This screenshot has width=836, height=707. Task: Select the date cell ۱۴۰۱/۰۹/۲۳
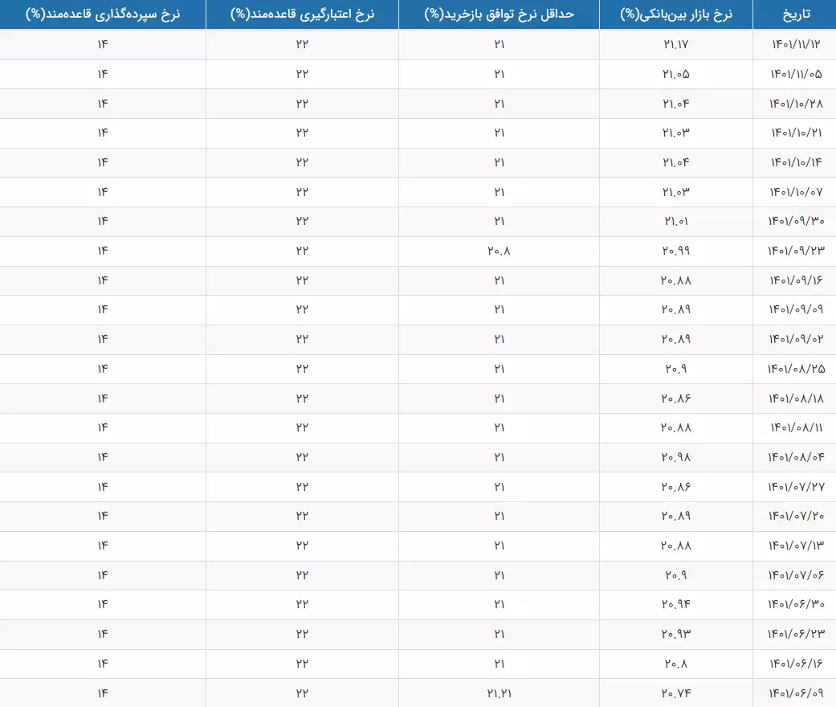[x=796, y=251]
